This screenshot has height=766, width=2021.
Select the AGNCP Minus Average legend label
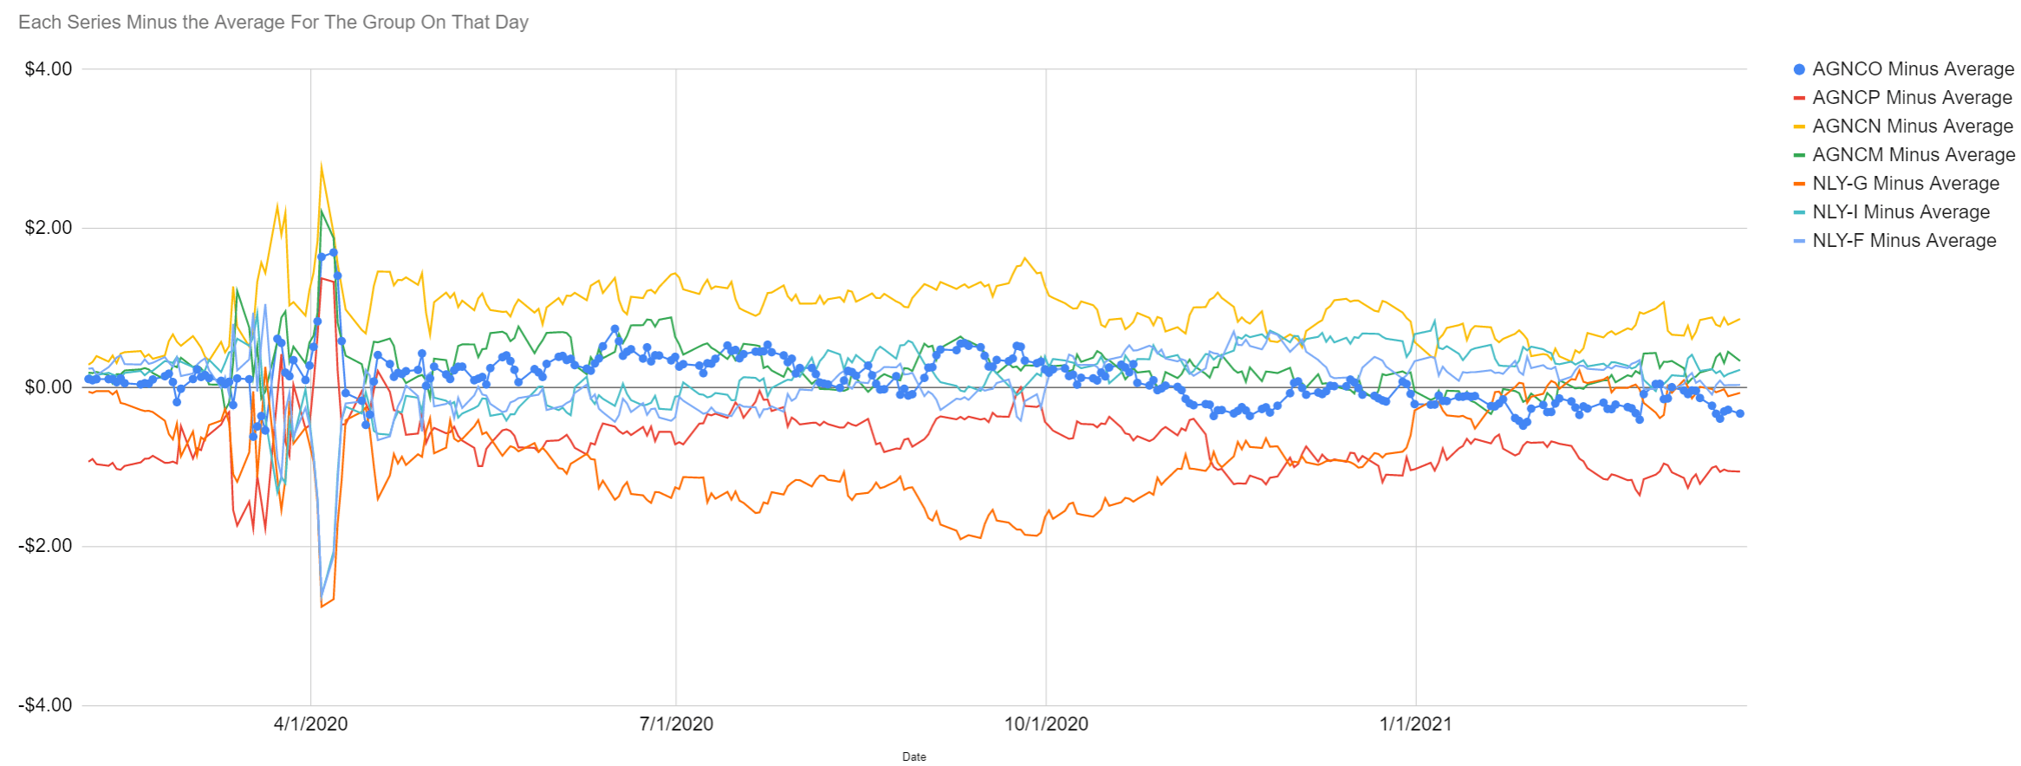[x=1913, y=98]
